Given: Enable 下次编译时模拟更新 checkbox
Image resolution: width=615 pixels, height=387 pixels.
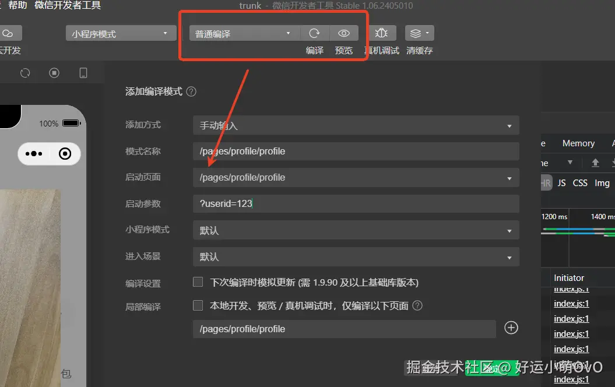Looking at the screenshot, I should click(198, 282).
